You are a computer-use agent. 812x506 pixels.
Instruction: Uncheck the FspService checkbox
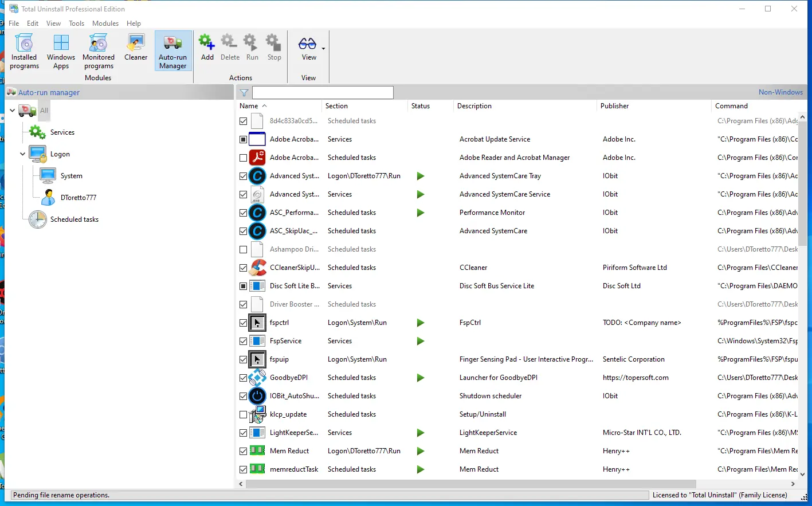coord(244,341)
